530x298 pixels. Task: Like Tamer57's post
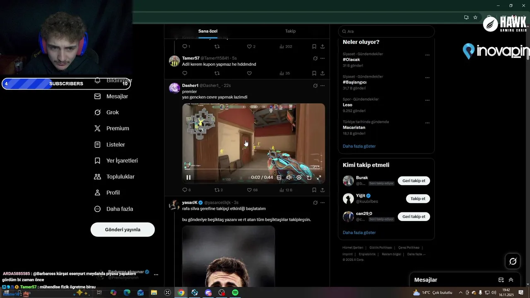click(249, 73)
